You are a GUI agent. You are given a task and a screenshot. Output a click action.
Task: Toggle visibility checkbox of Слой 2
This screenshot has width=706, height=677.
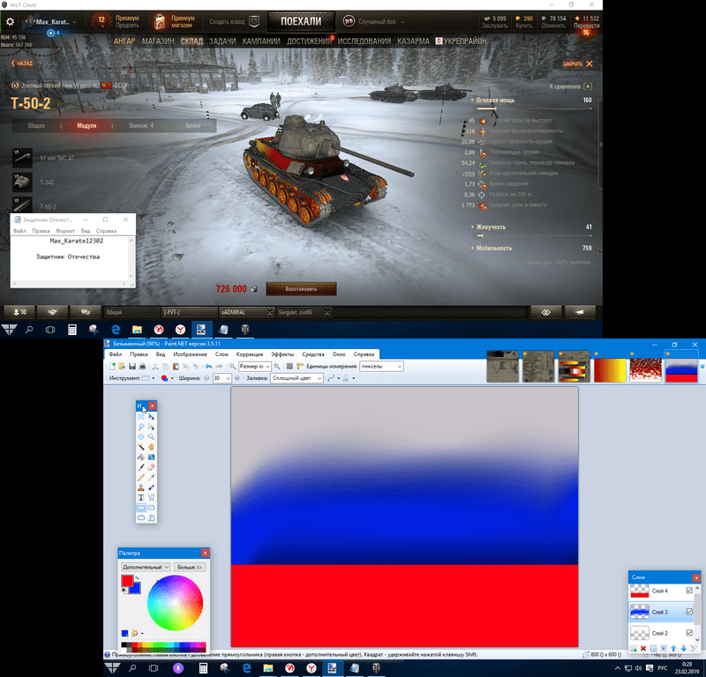(x=689, y=632)
